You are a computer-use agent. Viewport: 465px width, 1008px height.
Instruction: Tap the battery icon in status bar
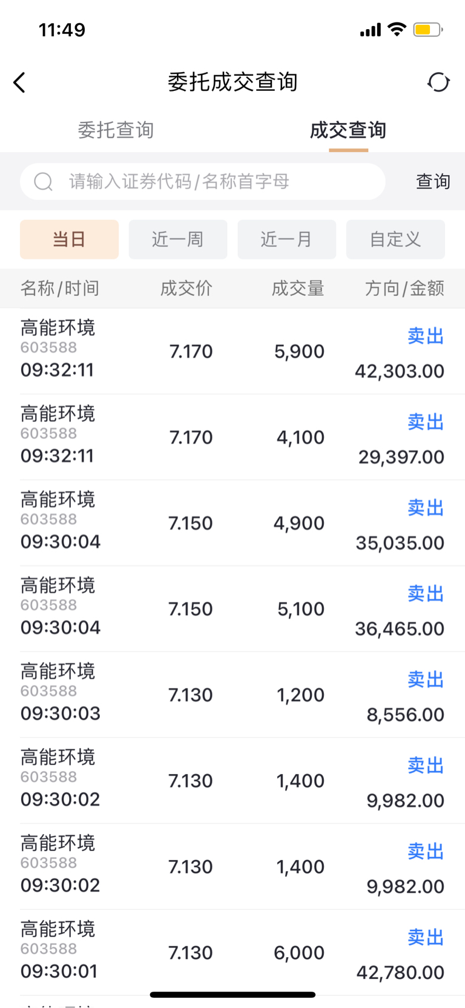[x=427, y=30]
